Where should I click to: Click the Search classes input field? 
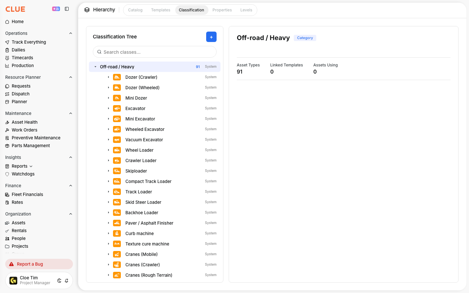click(155, 52)
